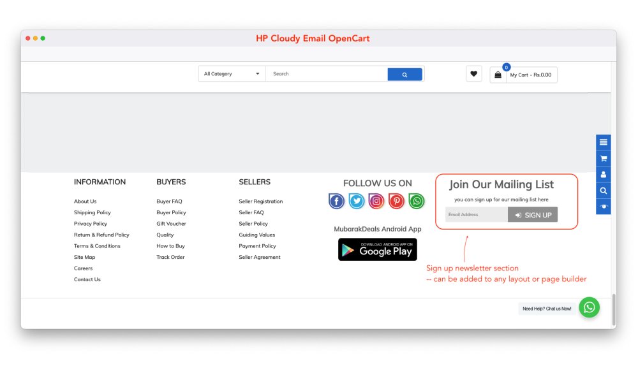
Task: Click the search magnifier in right sidebar
Action: coord(604,191)
